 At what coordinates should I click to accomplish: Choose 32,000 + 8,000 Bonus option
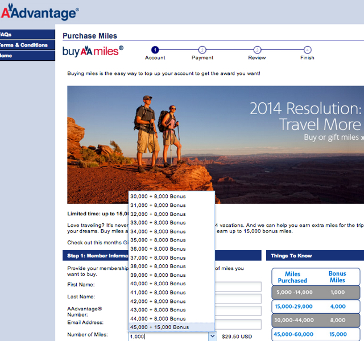(172, 214)
